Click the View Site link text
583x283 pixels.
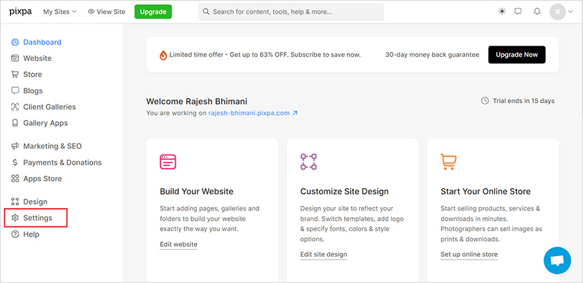click(x=111, y=12)
